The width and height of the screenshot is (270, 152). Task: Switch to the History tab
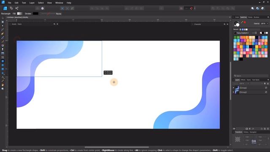tap(246, 132)
